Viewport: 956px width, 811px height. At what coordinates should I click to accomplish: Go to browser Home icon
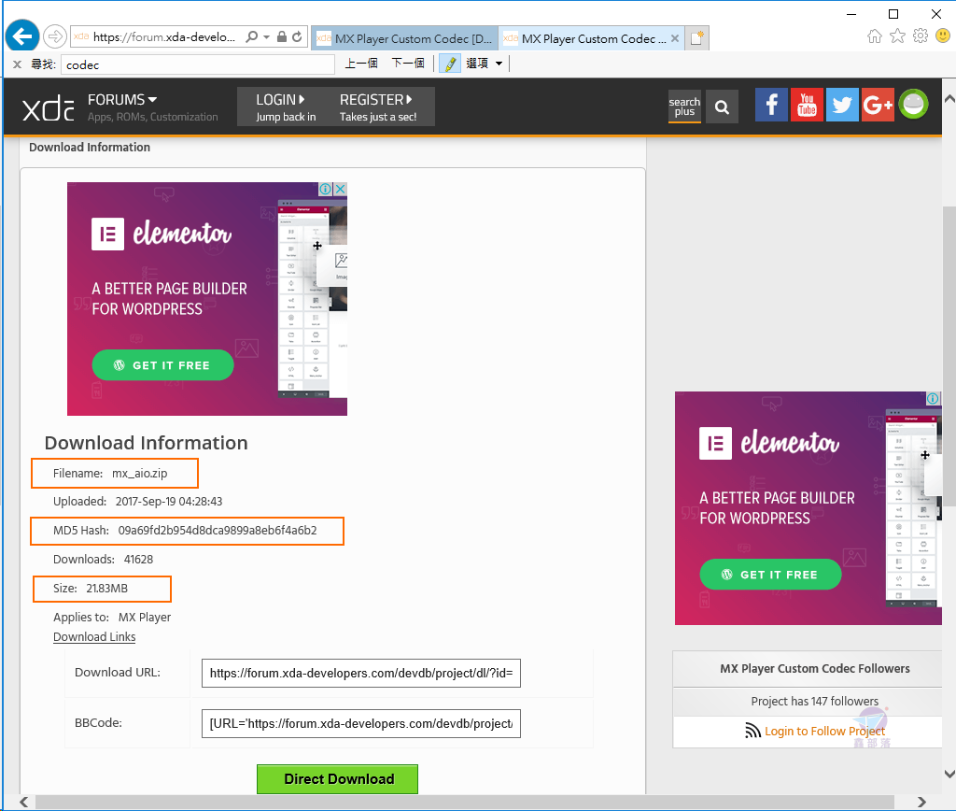pos(874,36)
